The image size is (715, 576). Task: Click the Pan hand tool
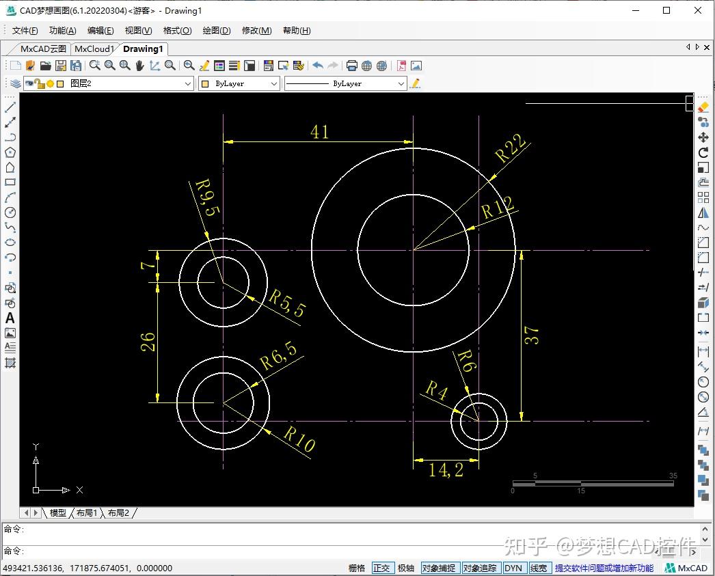pyautogui.click(x=139, y=66)
